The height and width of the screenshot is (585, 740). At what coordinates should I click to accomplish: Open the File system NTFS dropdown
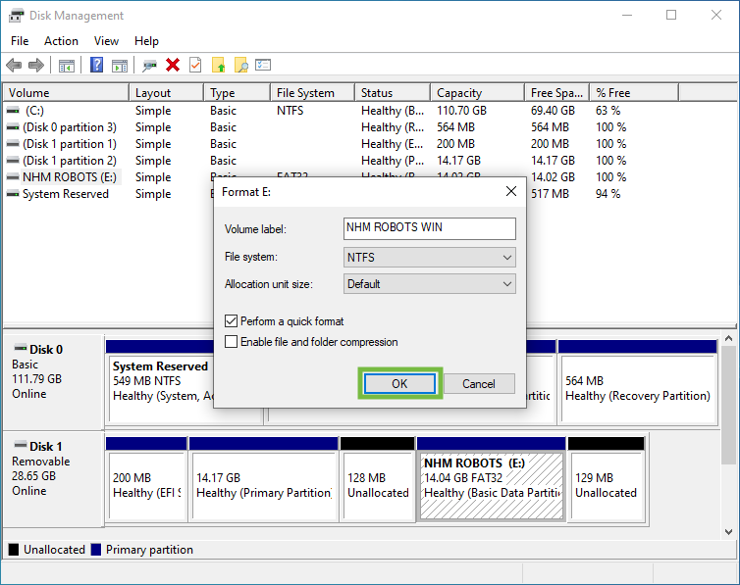[430, 257]
